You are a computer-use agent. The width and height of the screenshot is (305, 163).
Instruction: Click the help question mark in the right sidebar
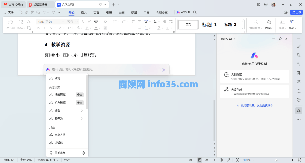click(299, 100)
